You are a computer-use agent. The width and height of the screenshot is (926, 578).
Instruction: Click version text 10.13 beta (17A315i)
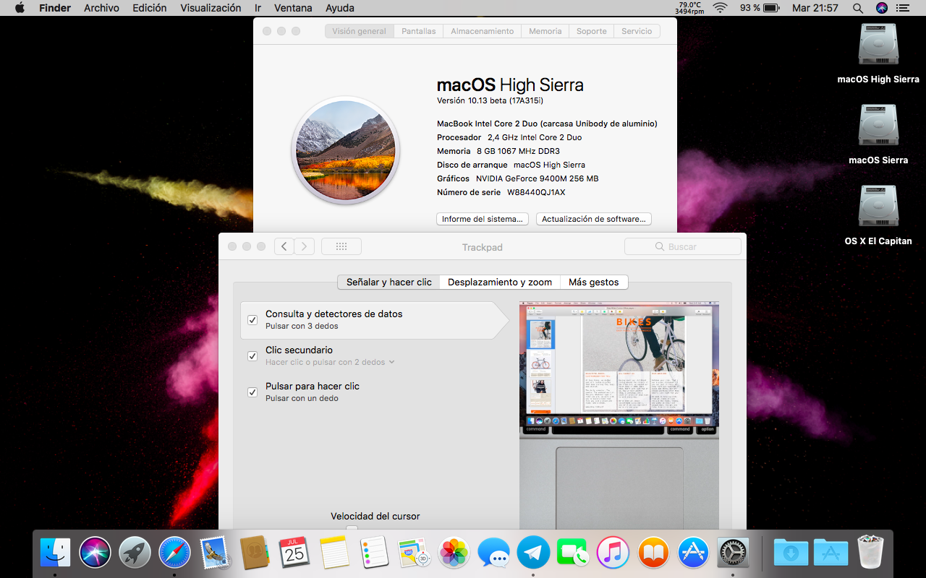point(490,100)
